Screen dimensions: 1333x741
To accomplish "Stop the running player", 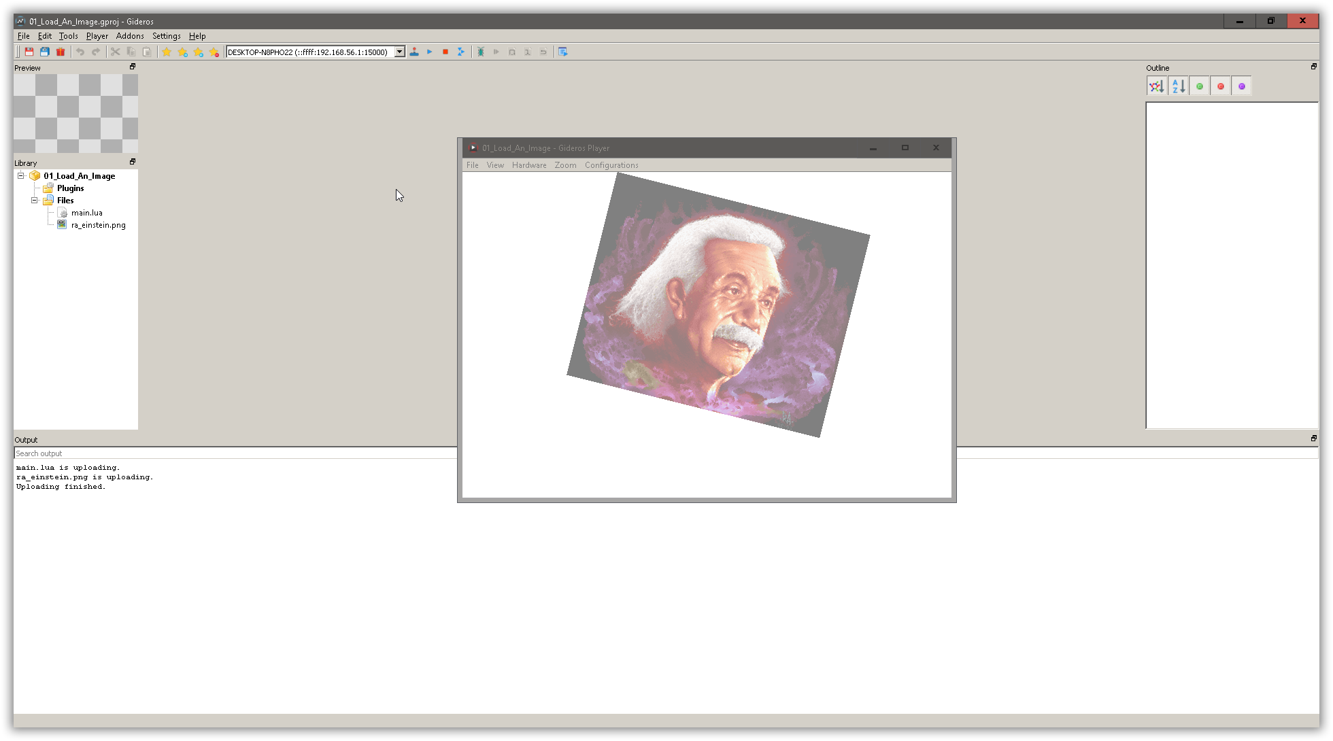I will 445,51.
